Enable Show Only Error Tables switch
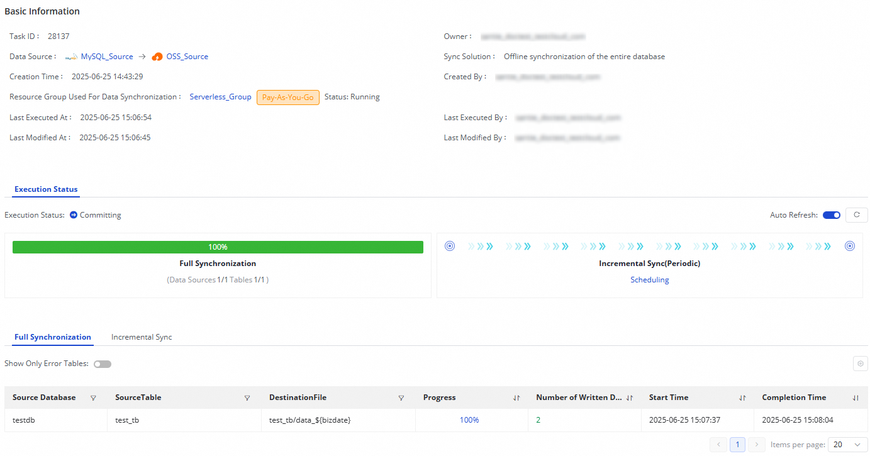 103,364
